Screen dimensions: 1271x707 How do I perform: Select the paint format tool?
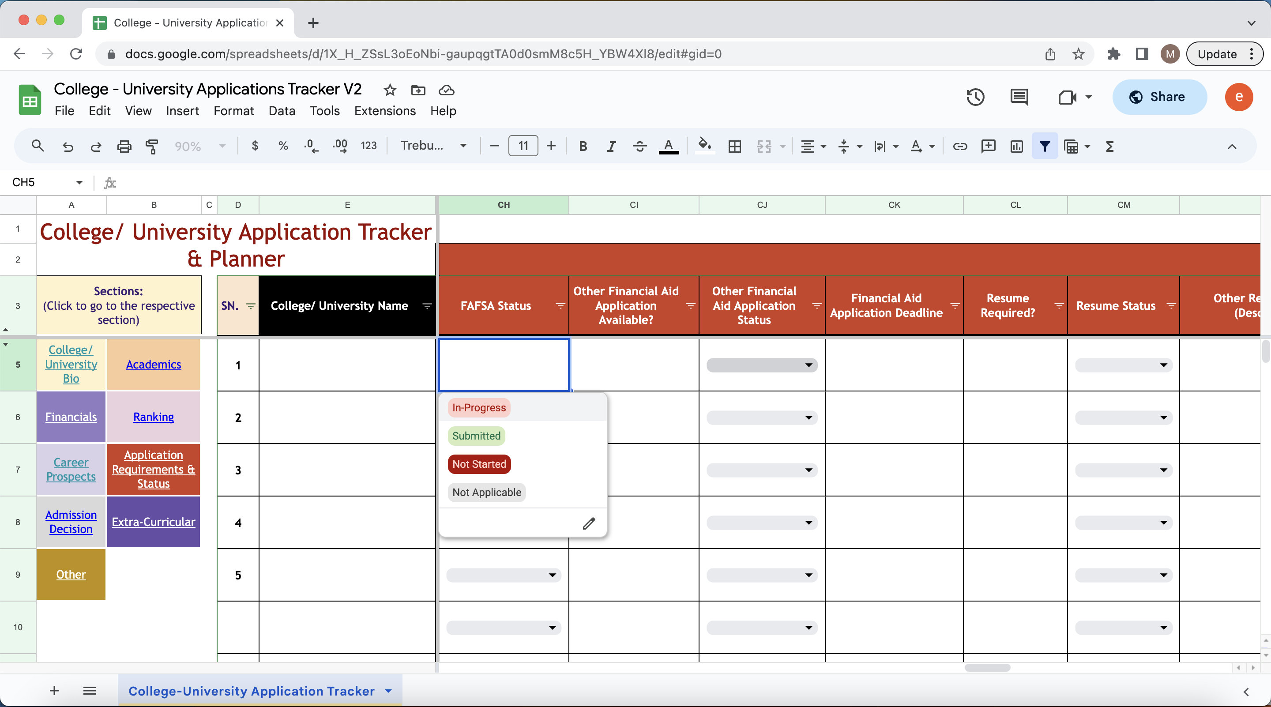[x=151, y=146]
